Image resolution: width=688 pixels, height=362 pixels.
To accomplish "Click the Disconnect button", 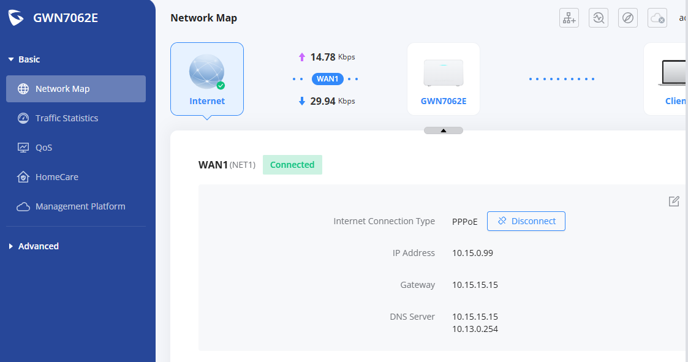I will tap(526, 221).
